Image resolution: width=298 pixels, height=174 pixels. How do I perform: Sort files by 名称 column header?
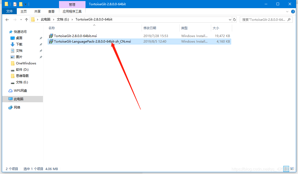[52, 28]
